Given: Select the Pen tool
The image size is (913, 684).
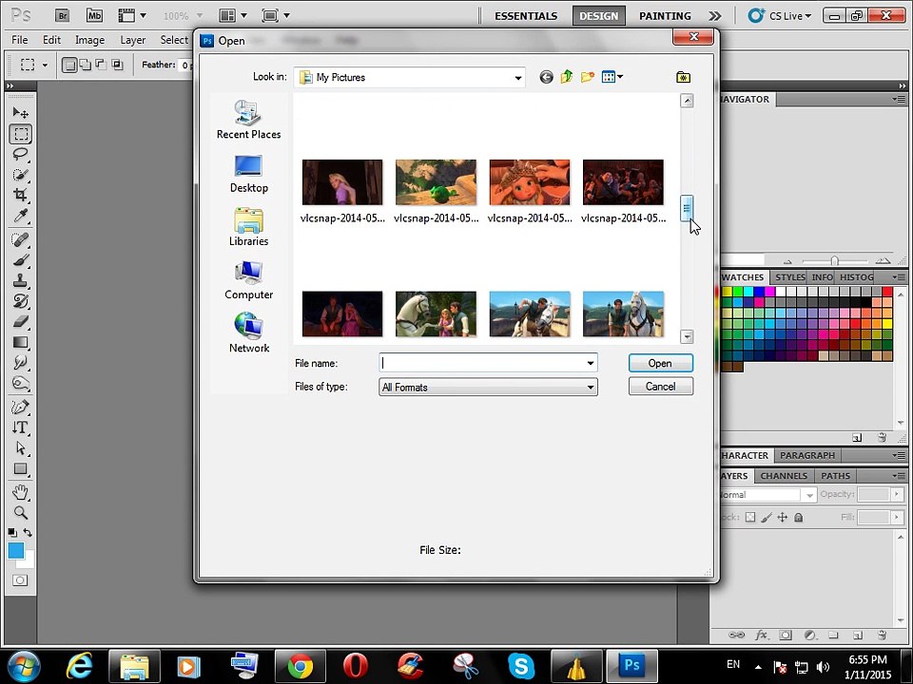Looking at the screenshot, I should click(20, 407).
